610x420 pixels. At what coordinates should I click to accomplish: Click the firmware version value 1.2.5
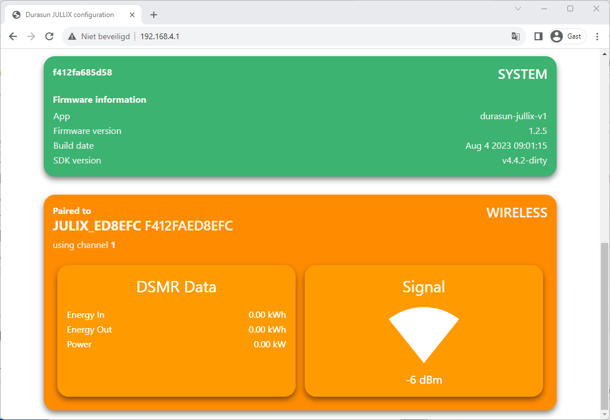coord(537,131)
